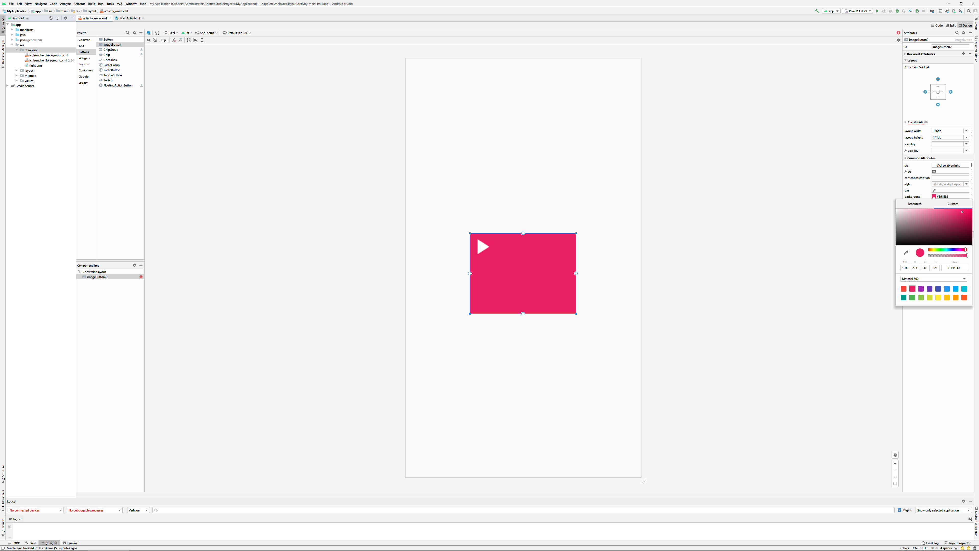Open the Refactor menu
979x551 pixels.
79,4
